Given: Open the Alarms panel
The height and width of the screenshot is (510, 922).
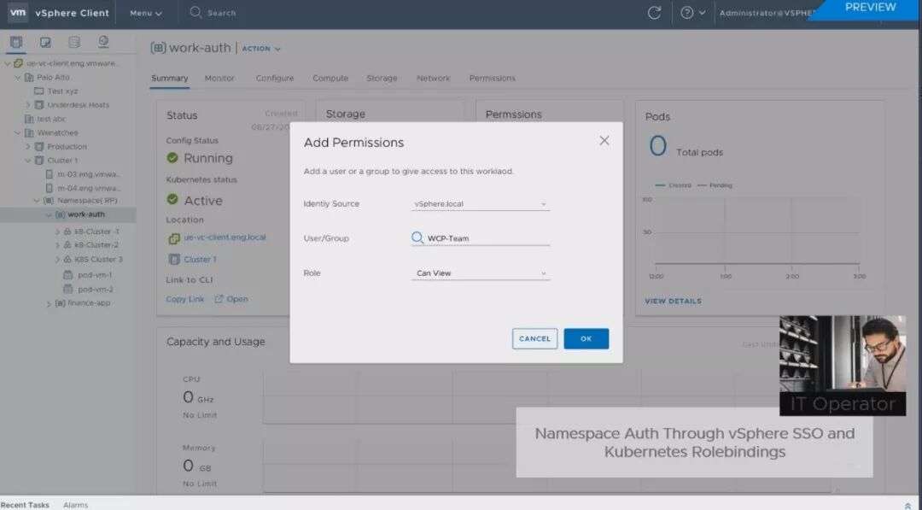Looking at the screenshot, I should coord(75,505).
